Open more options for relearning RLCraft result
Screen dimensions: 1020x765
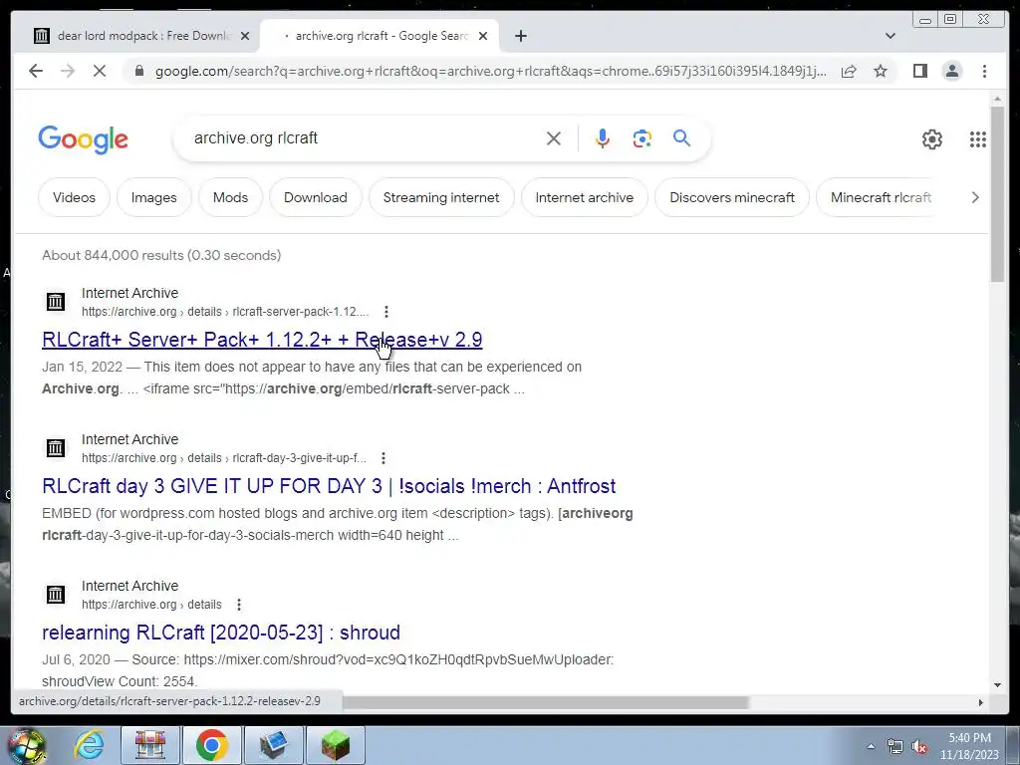239,605
